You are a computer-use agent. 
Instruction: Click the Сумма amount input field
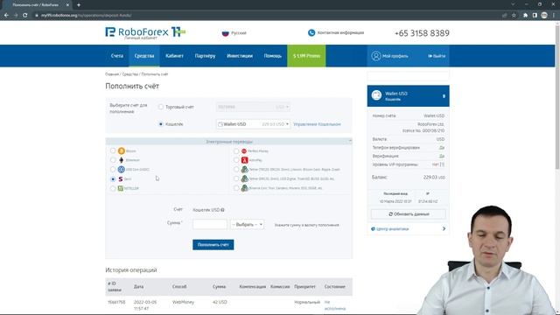(210, 225)
